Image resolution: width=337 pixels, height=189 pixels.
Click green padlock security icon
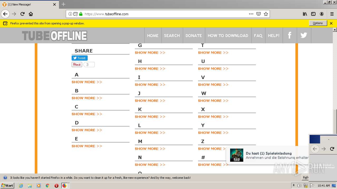coord(81,14)
